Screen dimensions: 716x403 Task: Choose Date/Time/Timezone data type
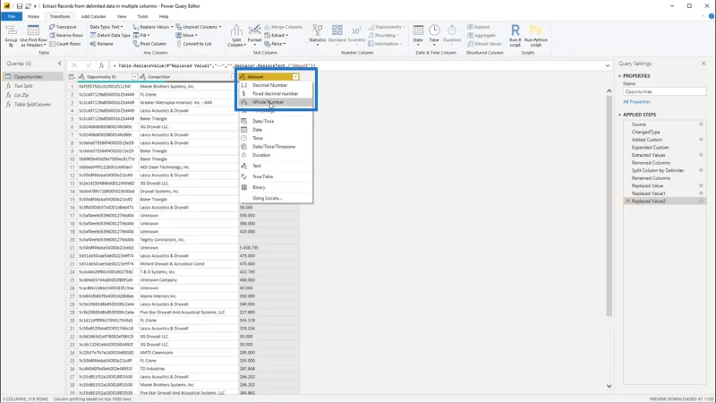pyautogui.click(x=276, y=147)
